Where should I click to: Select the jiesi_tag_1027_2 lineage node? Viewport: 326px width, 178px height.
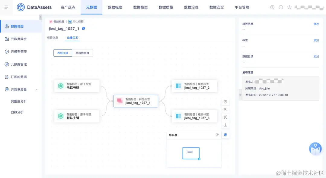point(195,86)
